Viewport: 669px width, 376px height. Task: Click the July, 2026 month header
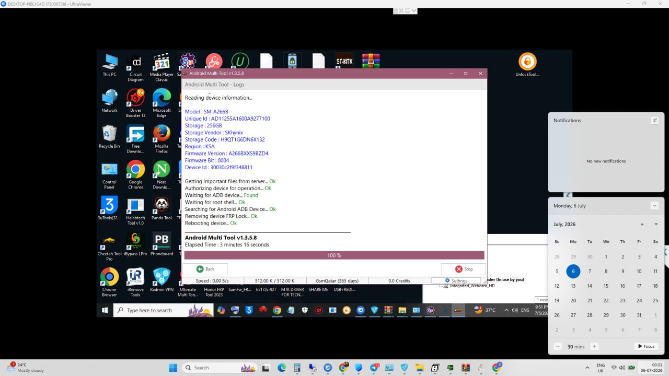(x=564, y=224)
